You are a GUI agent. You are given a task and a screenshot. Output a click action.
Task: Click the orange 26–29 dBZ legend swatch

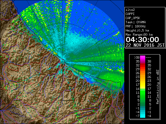143,73
